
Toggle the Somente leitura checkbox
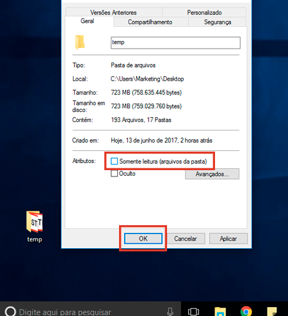pyautogui.click(x=114, y=161)
